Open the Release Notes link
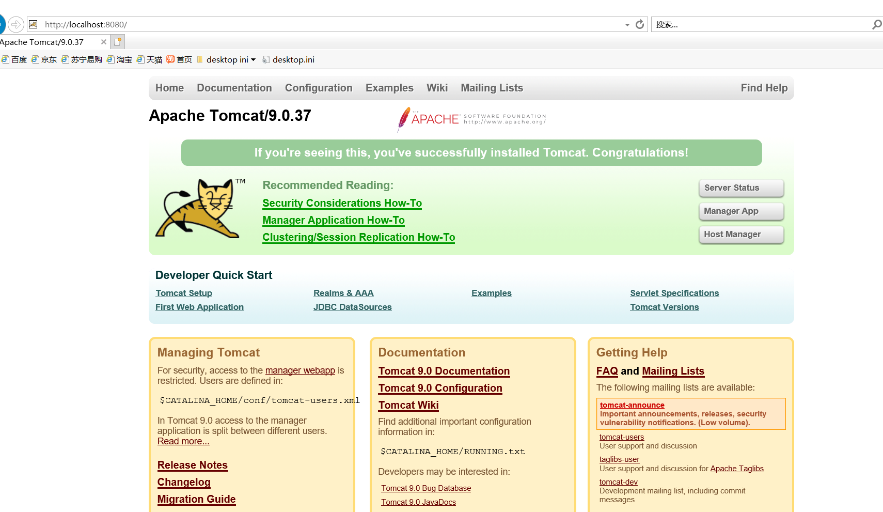 click(193, 465)
